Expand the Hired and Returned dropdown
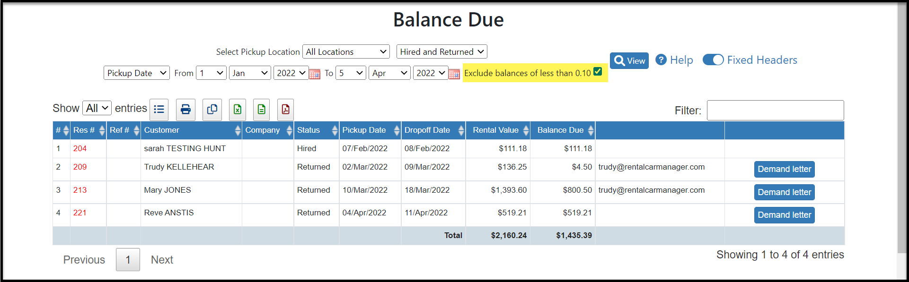This screenshot has width=909, height=282. pos(442,51)
